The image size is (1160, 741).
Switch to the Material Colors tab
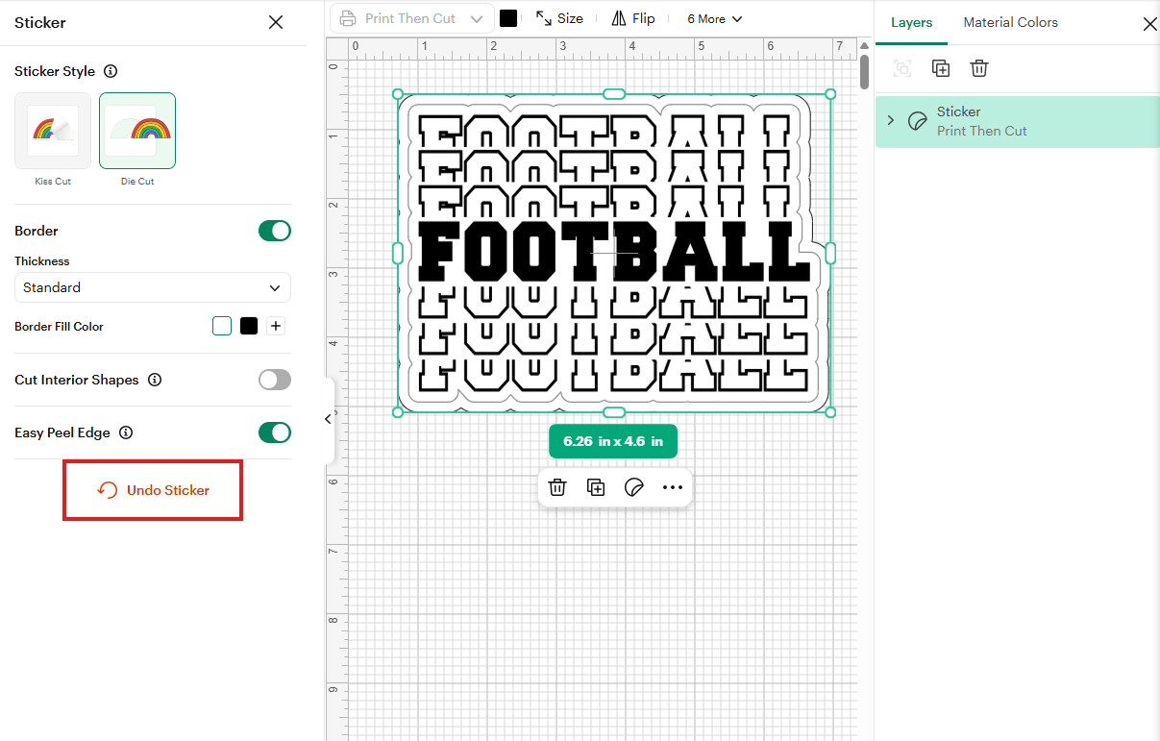(1011, 22)
